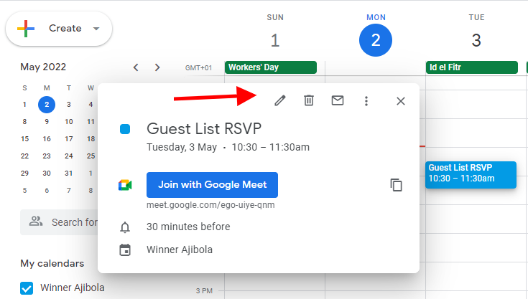Open the Id el Fitr holiday event
Viewport: 528px width, 299px height.
coord(472,67)
